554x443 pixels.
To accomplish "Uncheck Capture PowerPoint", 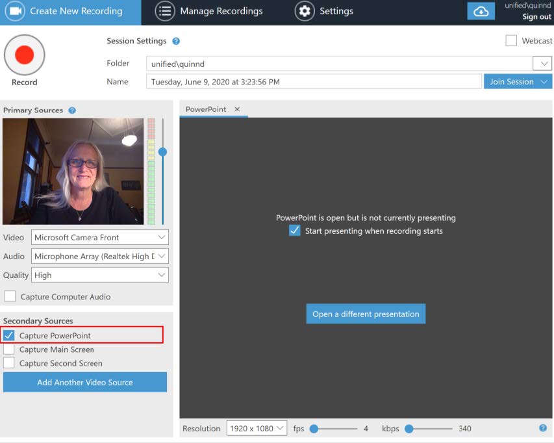I will pyautogui.click(x=9, y=336).
